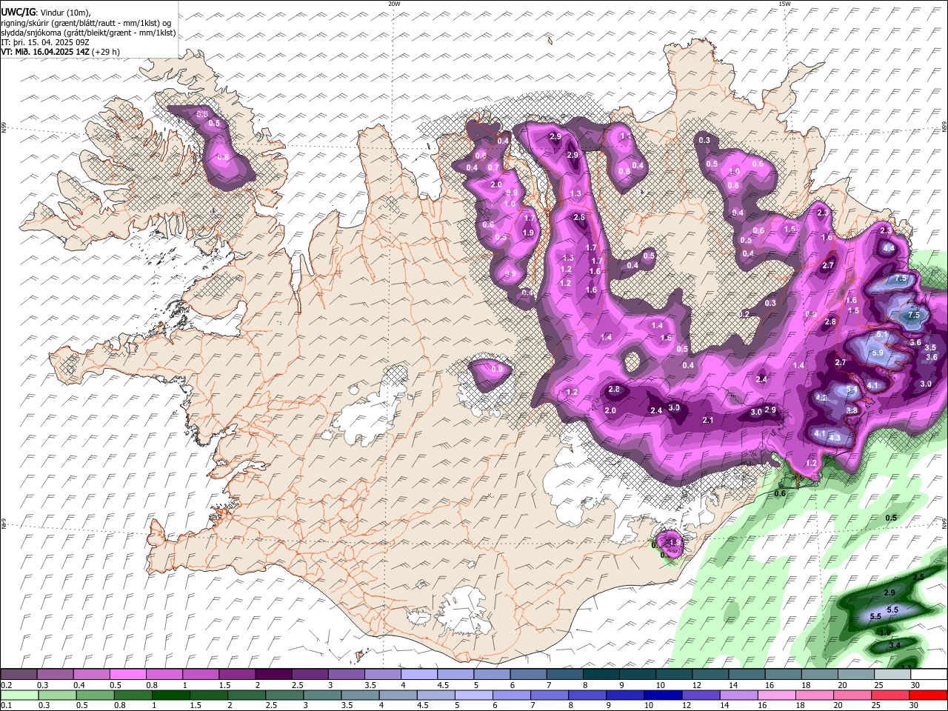
Task: Click the '30' label in snow legend row
Action: (915, 685)
